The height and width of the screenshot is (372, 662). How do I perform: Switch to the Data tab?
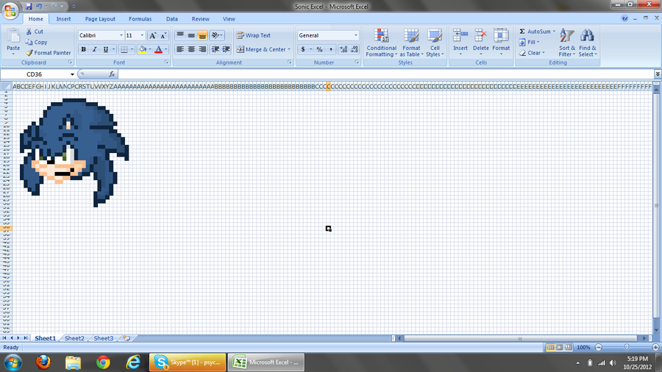click(x=172, y=19)
